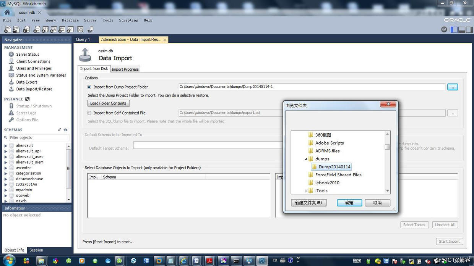The height and width of the screenshot is (266, 474).
Task: Open SQL script file toolbar icon
Action: click(x=16, y=29)
